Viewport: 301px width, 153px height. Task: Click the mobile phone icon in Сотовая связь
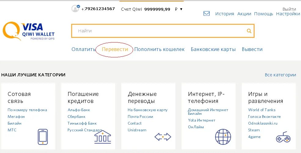(42, 137)
